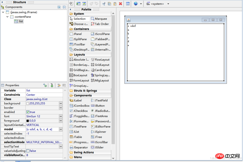Collapse the contentPane tree node
Screen dimensions: 243x162
[x=8, y=17]
